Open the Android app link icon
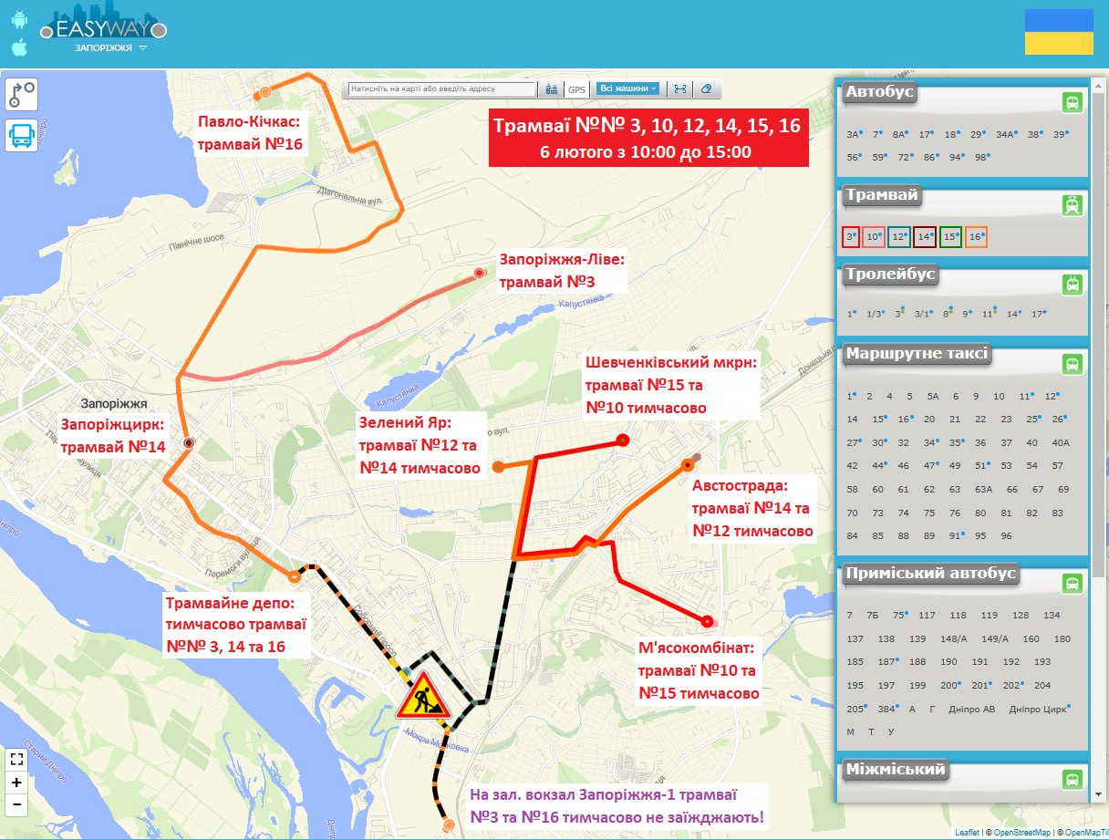The height and width of the screenshot is (840, 1109). pyautogui.click(x=20, y=20)
